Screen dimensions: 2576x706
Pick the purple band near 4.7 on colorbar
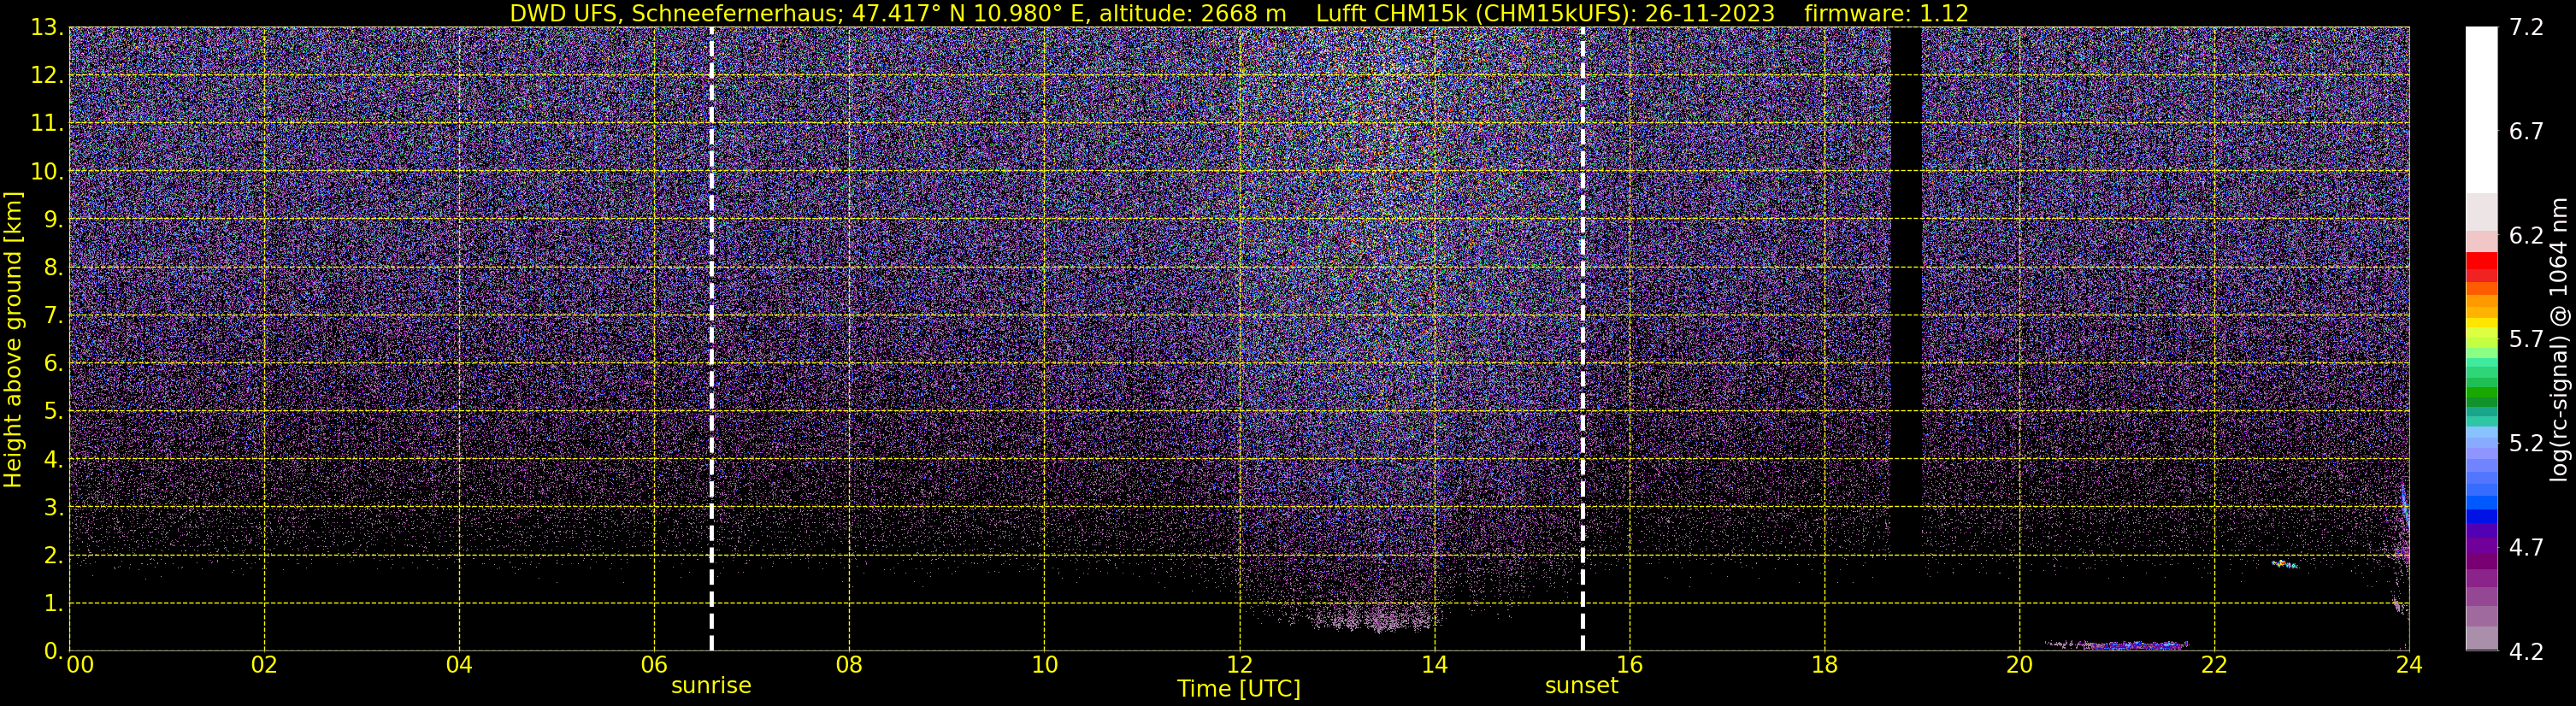(2481, 548)
